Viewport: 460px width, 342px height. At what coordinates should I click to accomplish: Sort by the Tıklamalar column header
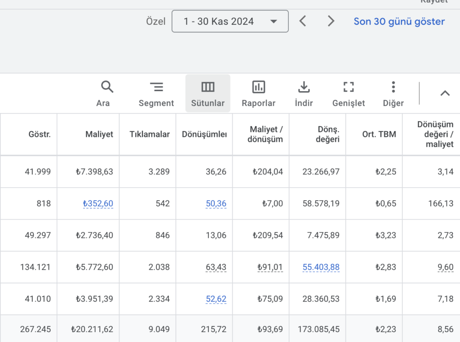pos(150,134)
